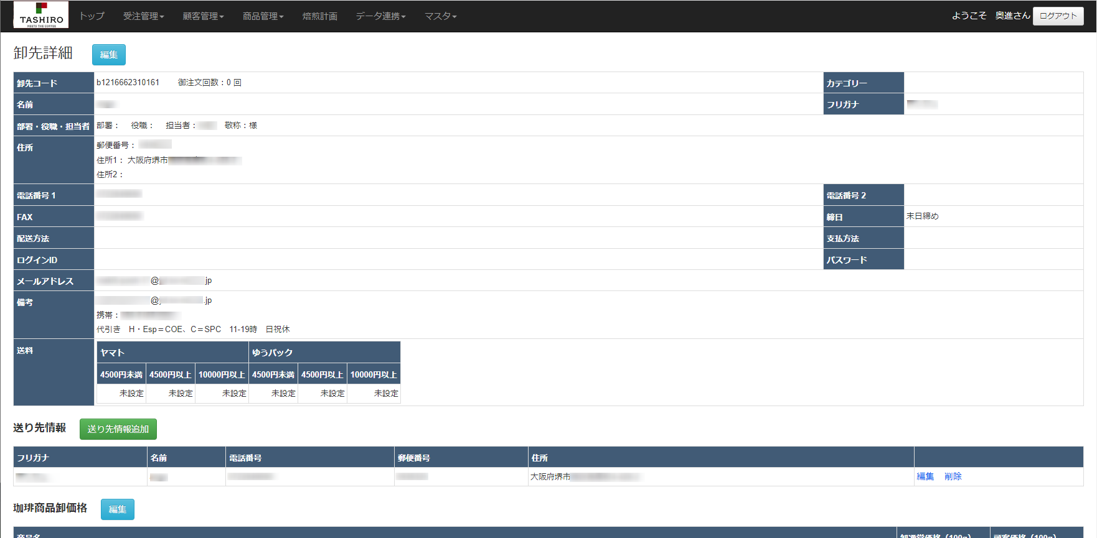Viewport: 1097px width, 538px height.
Task: Expand the 商品管理 dropdown menu
Action: [x=263, y=16]
